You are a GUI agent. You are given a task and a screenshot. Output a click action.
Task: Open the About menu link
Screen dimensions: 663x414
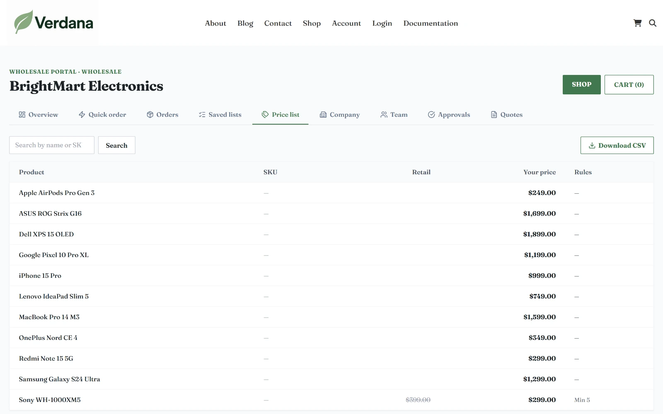pyautogui.click(x=215, y=23)
